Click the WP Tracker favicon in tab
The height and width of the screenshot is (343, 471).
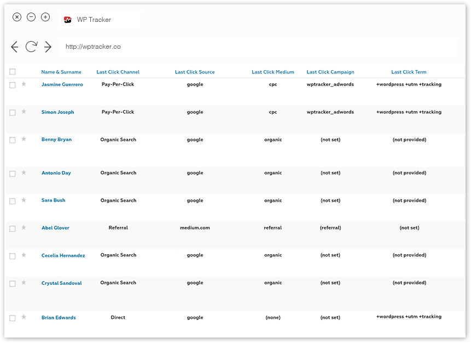[x=68, y=20]
